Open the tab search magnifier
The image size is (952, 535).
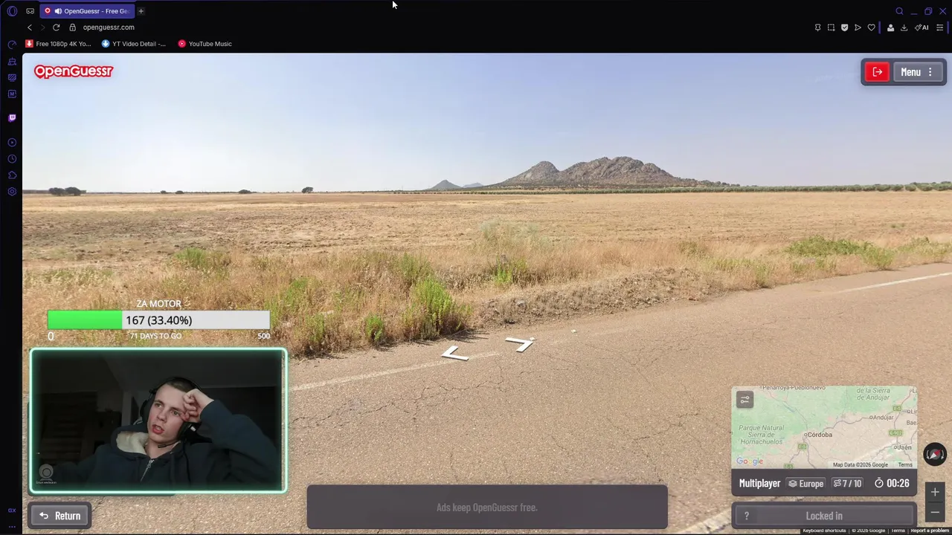pos(899,11)
